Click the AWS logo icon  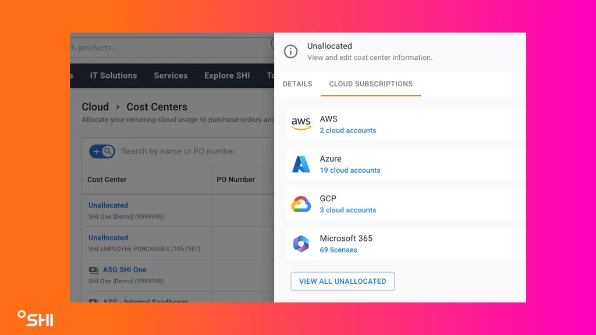coord(301,124)
